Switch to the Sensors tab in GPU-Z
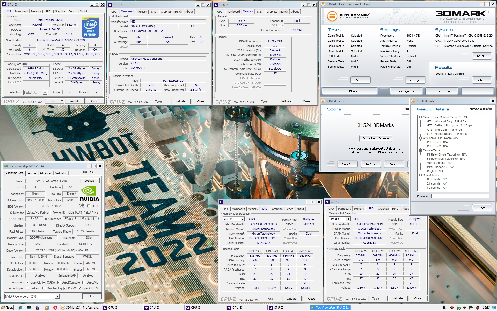This screenshot has width=497, height=311. pyautogui.click(x=32, y=173)
